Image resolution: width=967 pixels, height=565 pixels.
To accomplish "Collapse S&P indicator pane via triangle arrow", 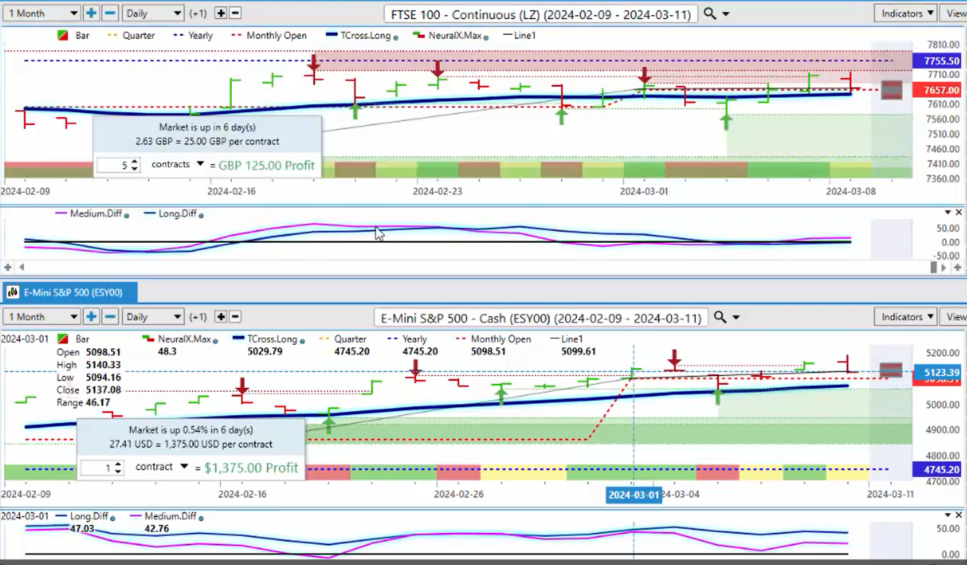I will 948,515.
